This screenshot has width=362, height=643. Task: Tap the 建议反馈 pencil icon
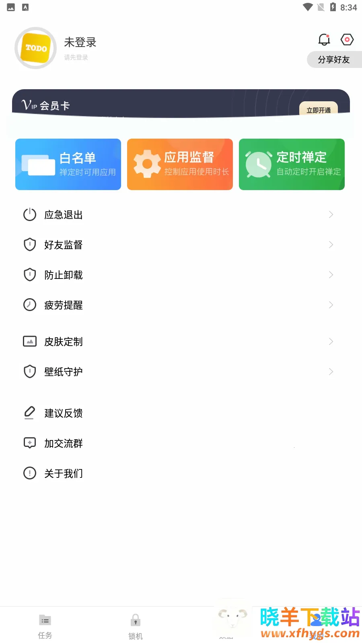pos(30,413)
